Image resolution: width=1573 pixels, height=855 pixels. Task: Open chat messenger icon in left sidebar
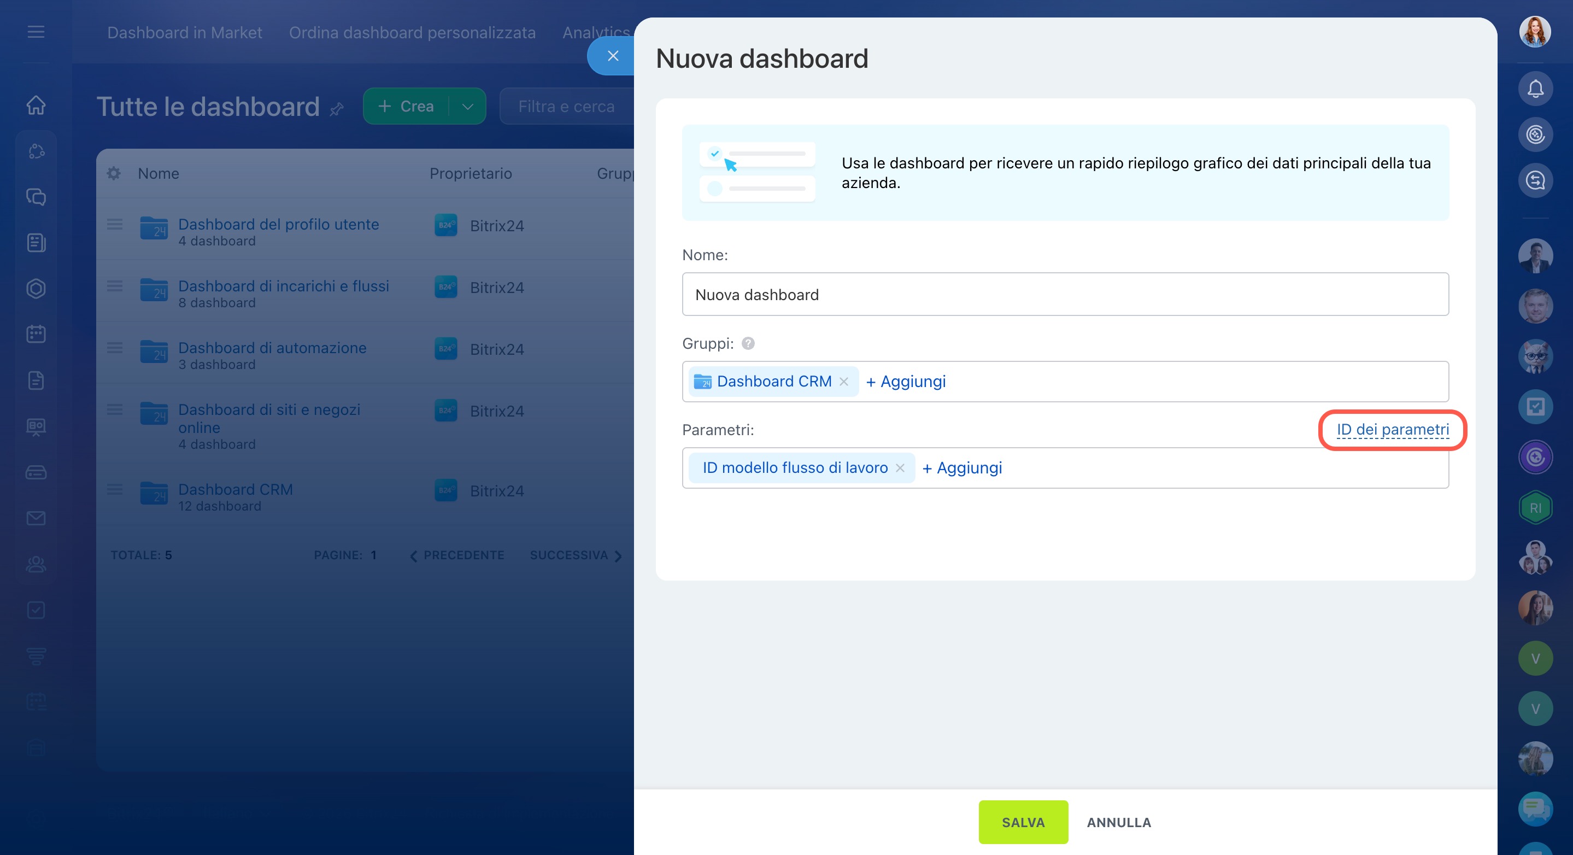click(36, 197)
